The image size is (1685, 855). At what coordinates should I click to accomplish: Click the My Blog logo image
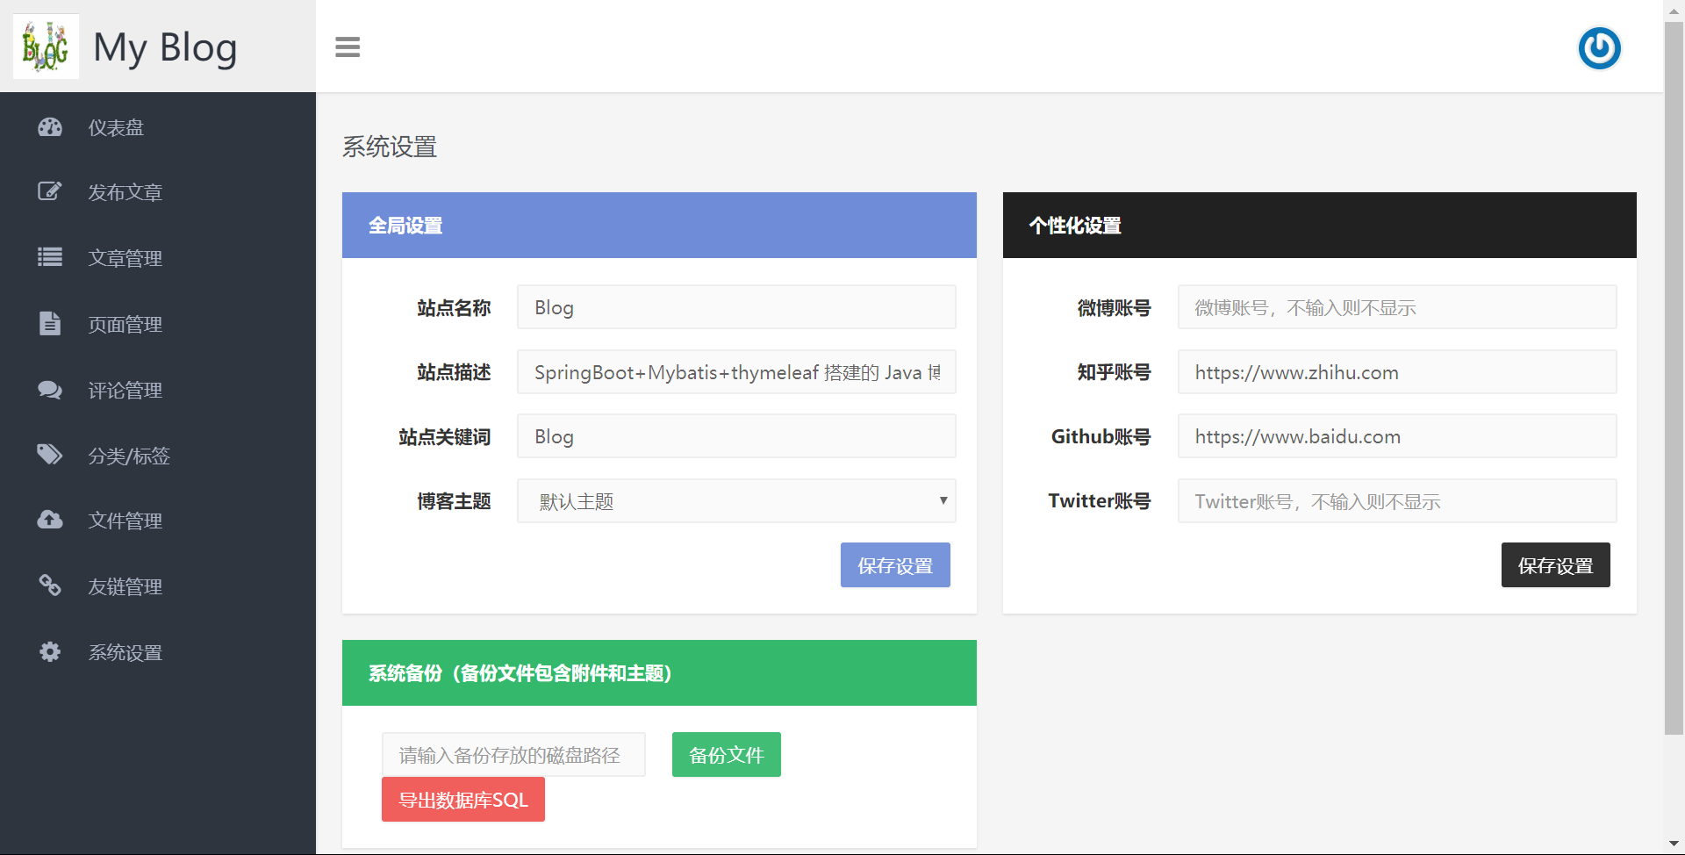[x=46, y=47]
